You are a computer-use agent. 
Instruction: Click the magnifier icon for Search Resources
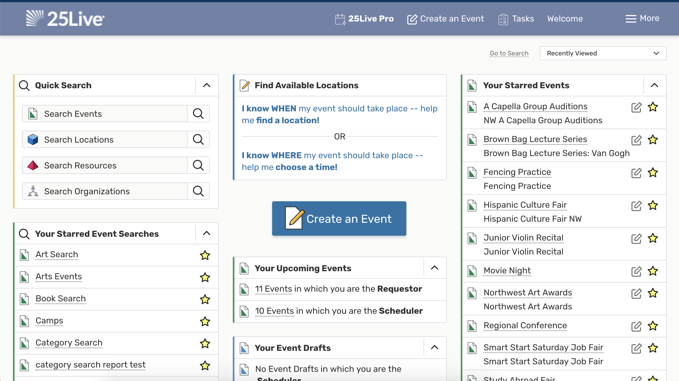tap(198, 165)
